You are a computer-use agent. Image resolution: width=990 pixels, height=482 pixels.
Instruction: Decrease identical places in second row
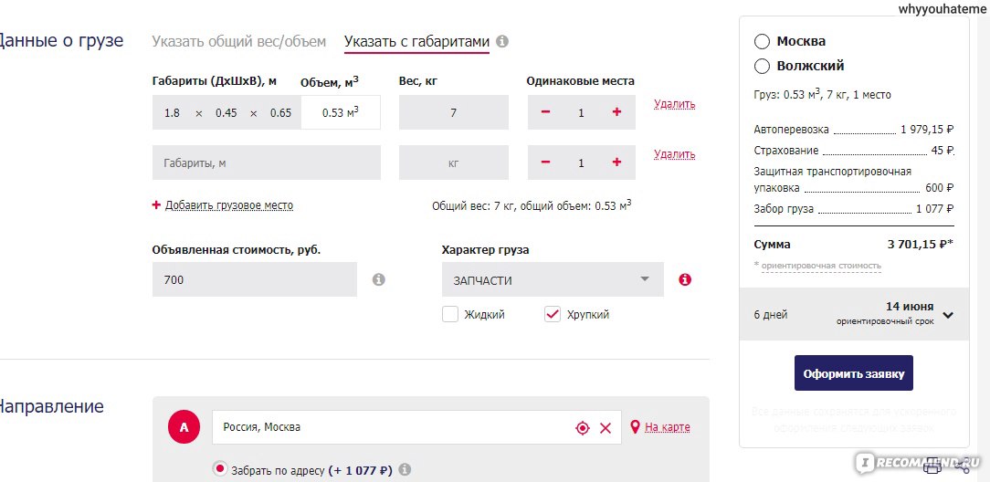coord(546,162)
